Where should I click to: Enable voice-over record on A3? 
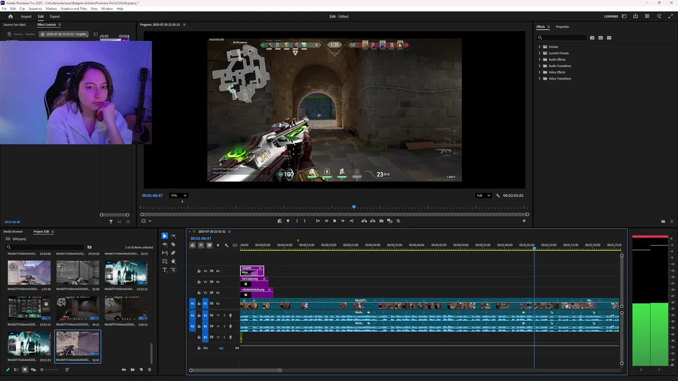[x=230, y=337]
